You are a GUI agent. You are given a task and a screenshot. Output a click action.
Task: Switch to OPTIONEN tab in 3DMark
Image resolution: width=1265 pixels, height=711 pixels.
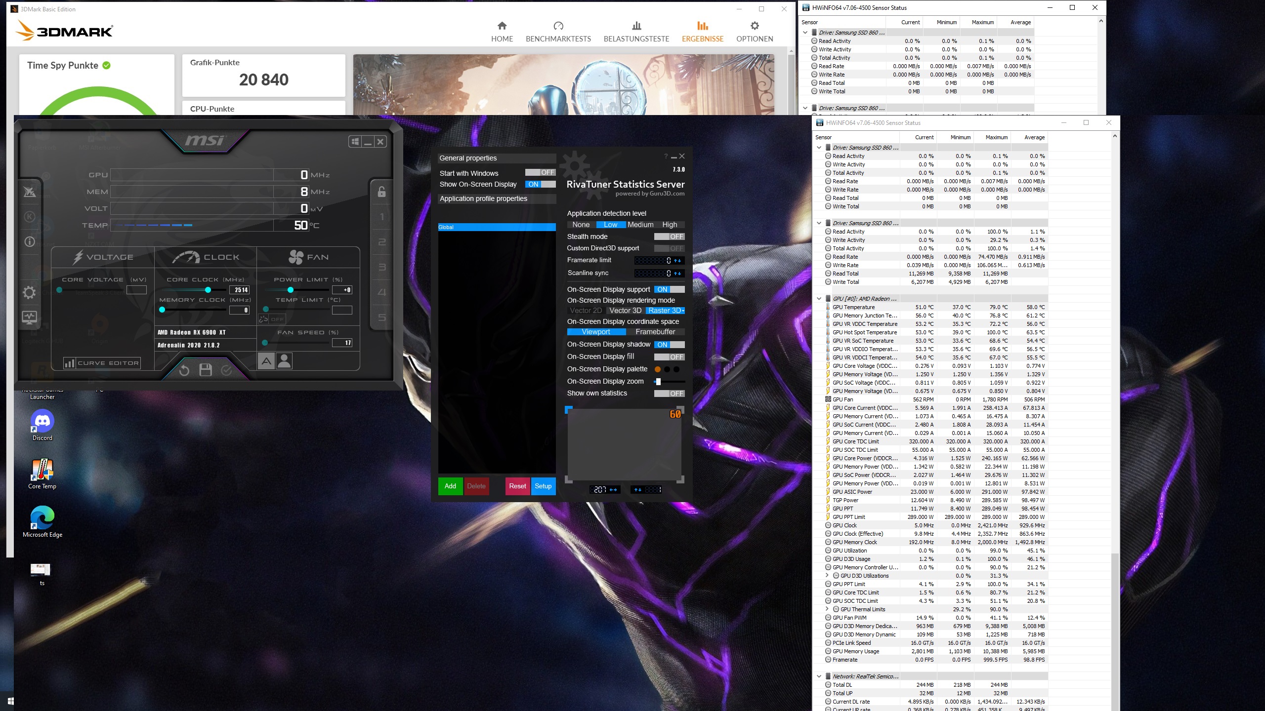[x=754, y=32]
